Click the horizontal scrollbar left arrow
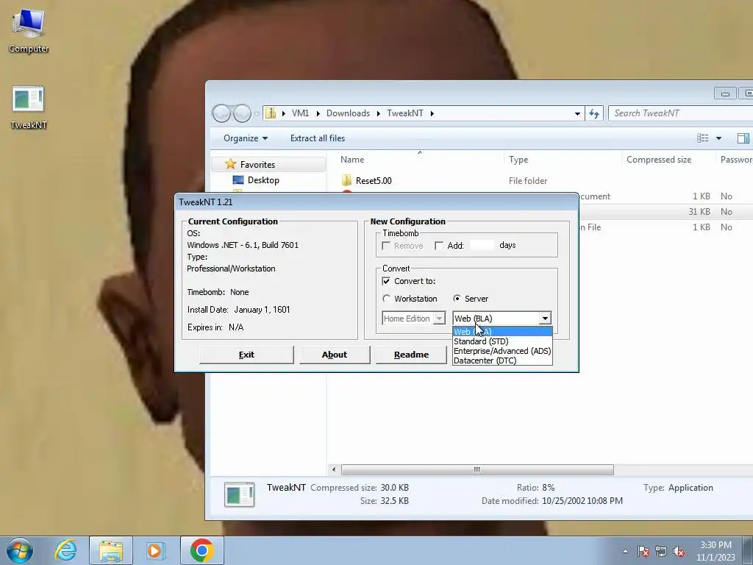The image size is (753, 565). click(334, 469)
